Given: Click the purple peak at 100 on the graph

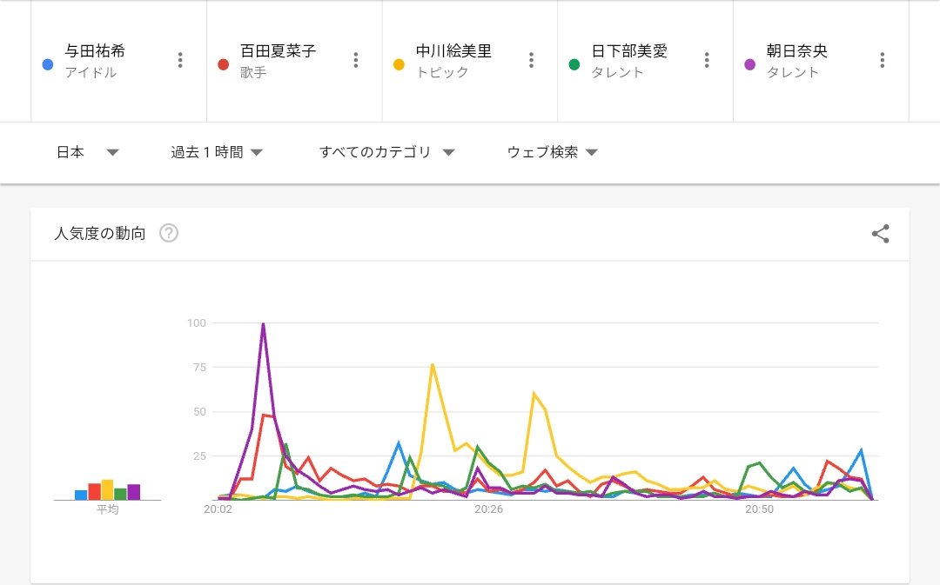Looking at the screenshot, I should [263, 324].
